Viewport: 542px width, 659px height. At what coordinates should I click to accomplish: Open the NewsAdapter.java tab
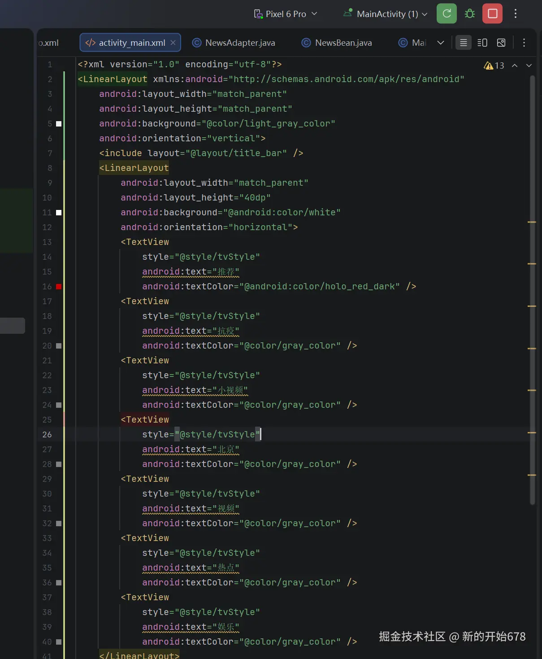[234, 43]
